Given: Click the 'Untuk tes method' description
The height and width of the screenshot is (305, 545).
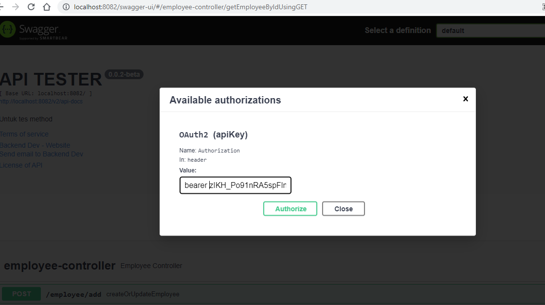Looking at the screenshot, I should pos(26,119).
